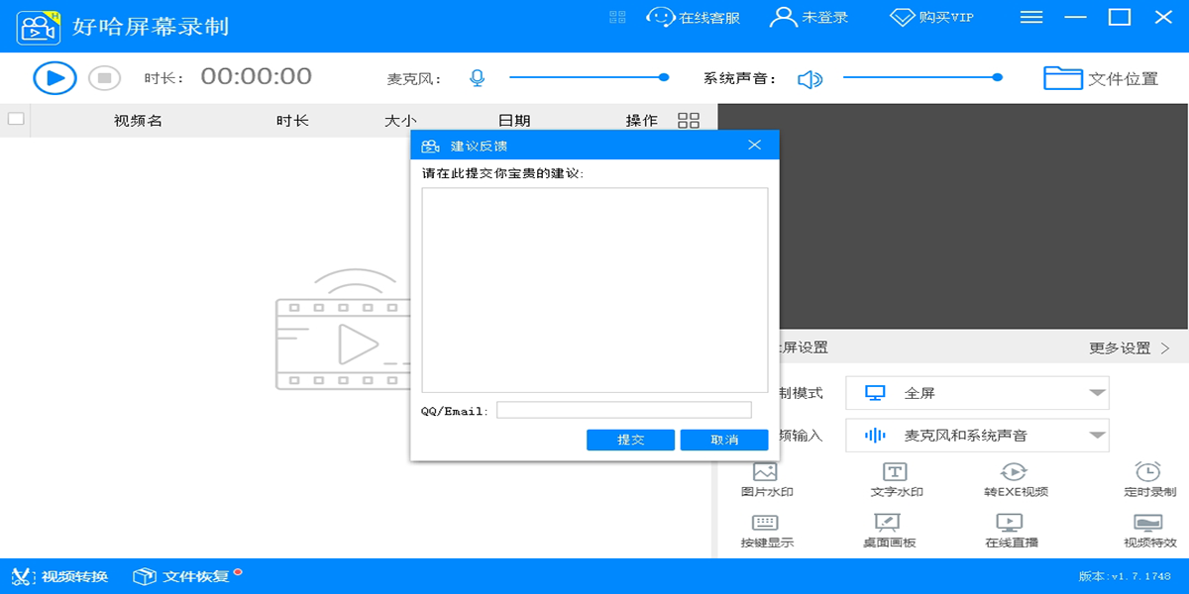Image resolution: width=1189 pixels, height=594 pixels.
Task: Submit feedback with 提交 button
Action: (x=630, y=440)
